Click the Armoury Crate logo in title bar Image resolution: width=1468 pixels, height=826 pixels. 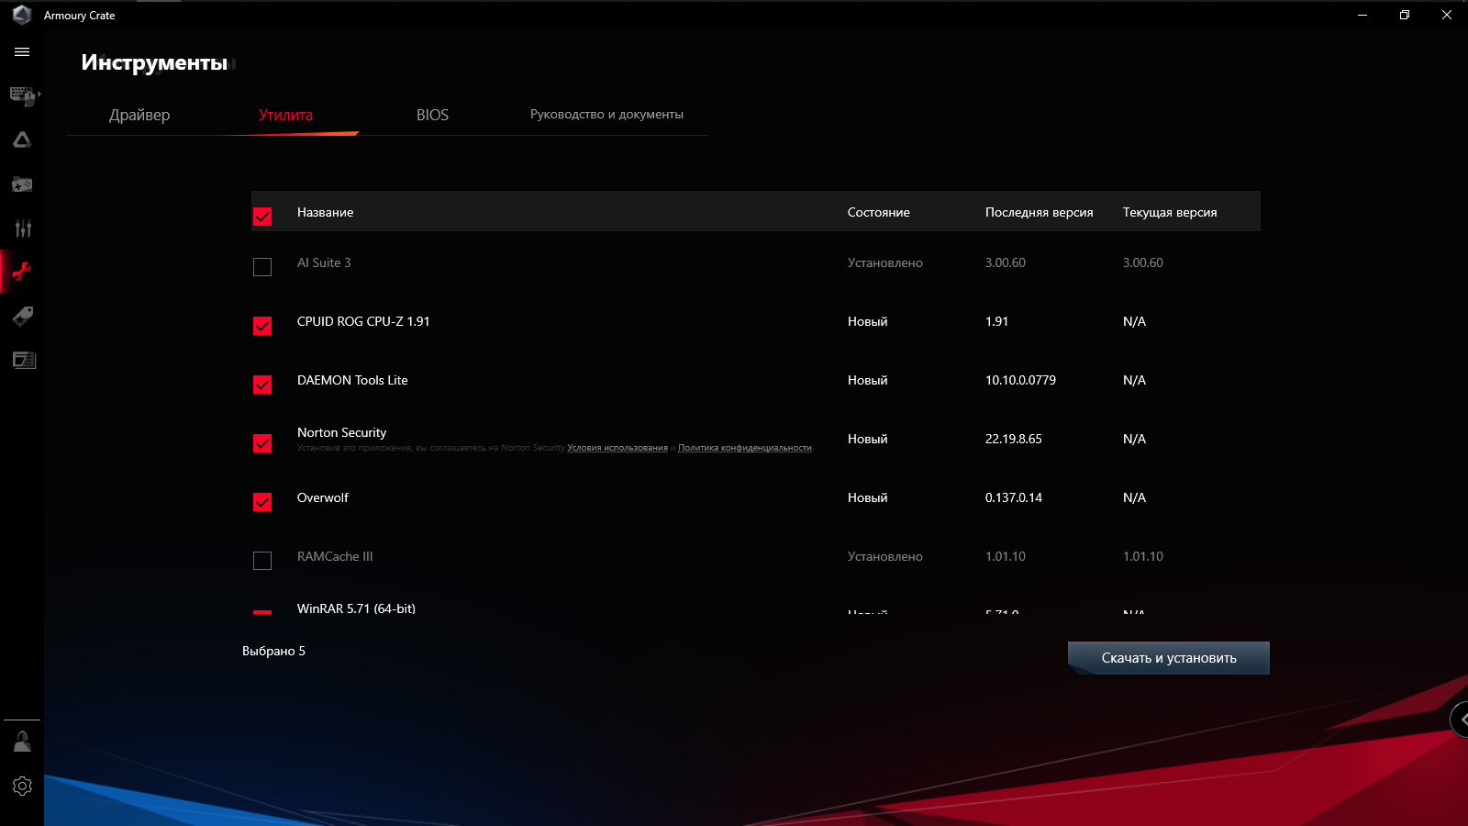[x=22, y=15]
